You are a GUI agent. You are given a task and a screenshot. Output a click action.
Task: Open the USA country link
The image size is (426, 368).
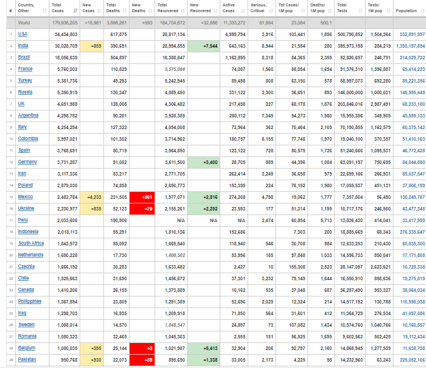[23, 34]
